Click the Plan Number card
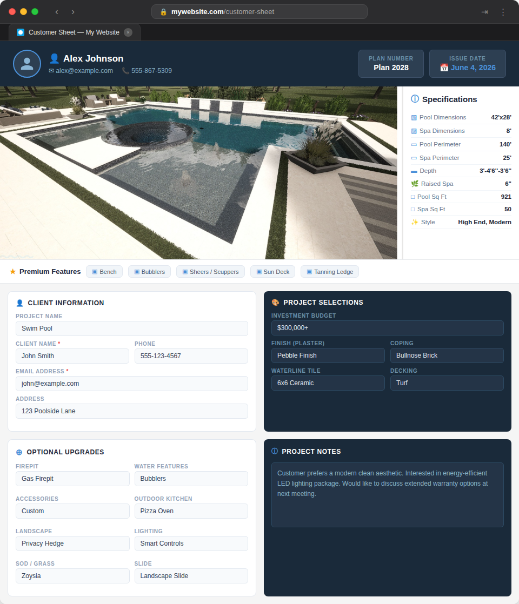 (x=391, y=64)
